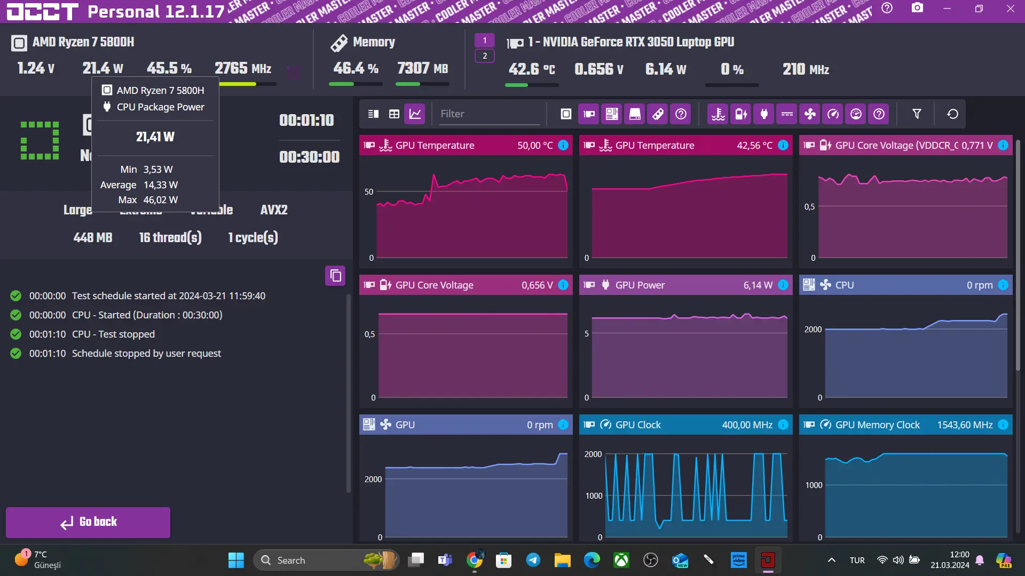The image size is (1025, 576).
Task: Click the 16 thread(s) setting
Action: tap(170, 237)
